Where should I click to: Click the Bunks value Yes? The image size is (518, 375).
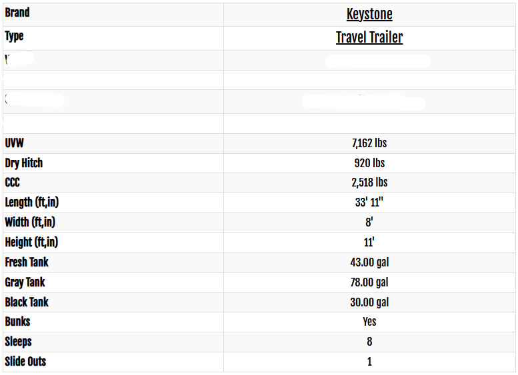[x=369, y=322]
